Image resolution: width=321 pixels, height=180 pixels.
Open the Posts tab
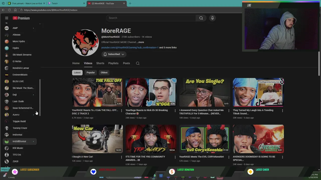coord(126,63)
